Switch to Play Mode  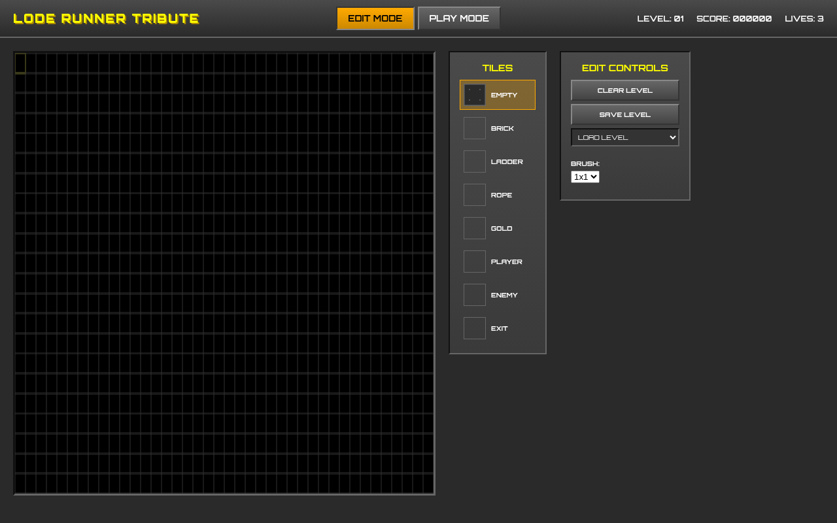(x=458, y=18)
